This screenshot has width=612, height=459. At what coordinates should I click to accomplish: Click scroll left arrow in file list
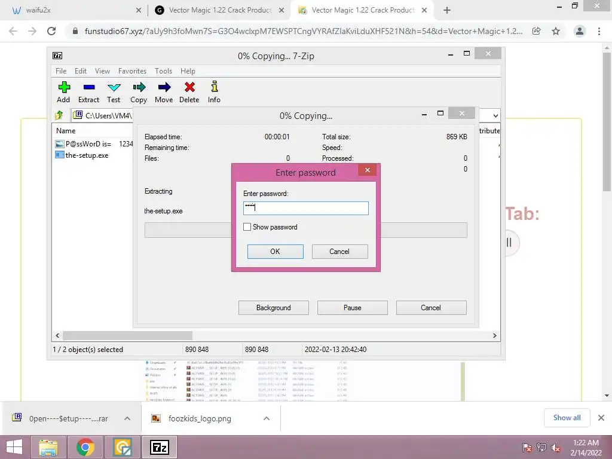tap(57, 336)
